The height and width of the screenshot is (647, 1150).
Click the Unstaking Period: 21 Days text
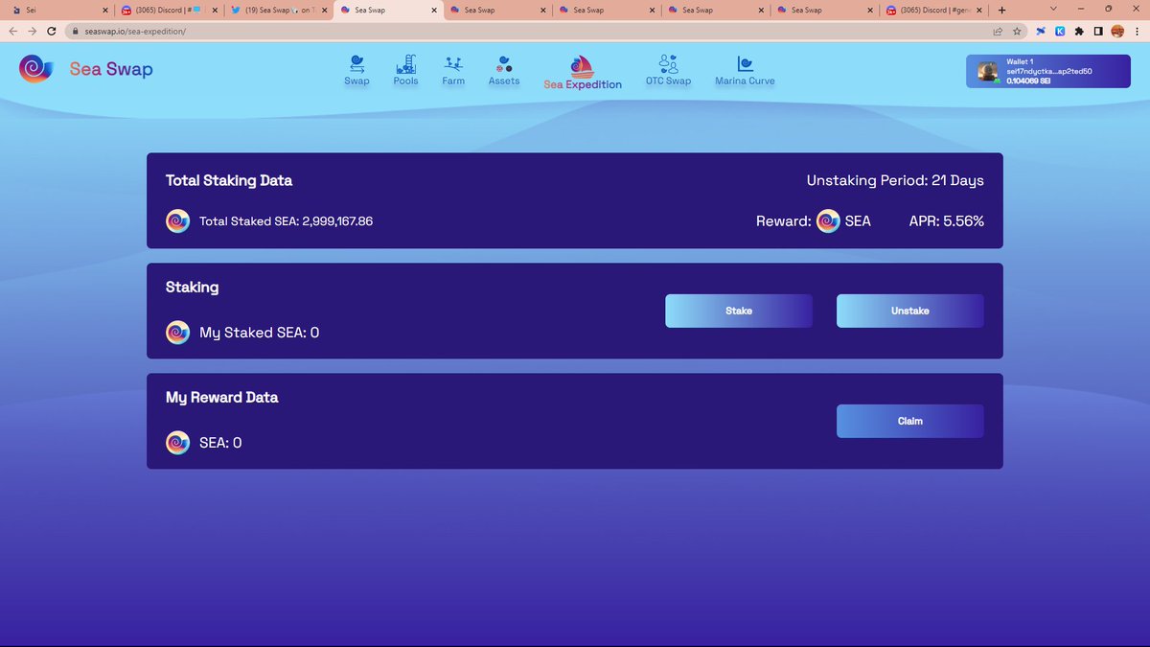[x=895, y=180]
